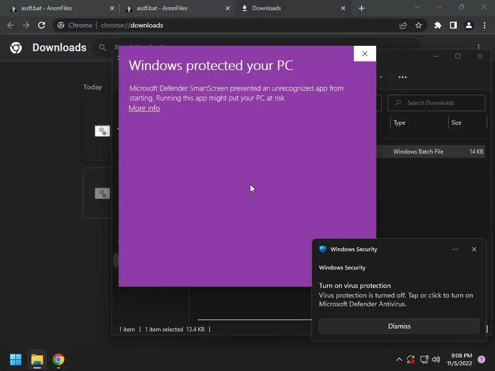This screenshot has height=371, width=495.
Task: Open Chrome three-dot main menu
Action: click(484, 25)
